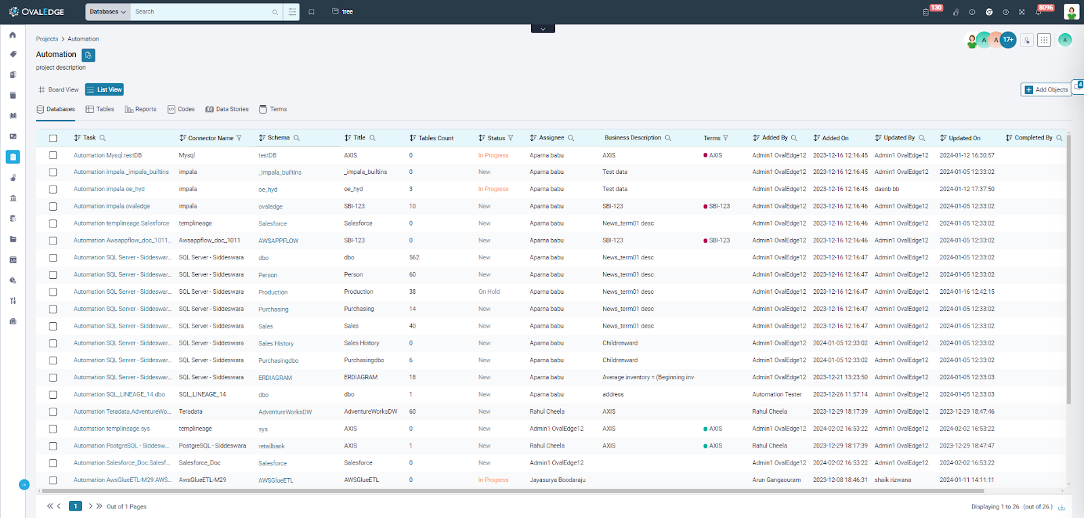Expand the sidebar with blue arrow button
1084x518 pixels.
(x=24, y=484)
